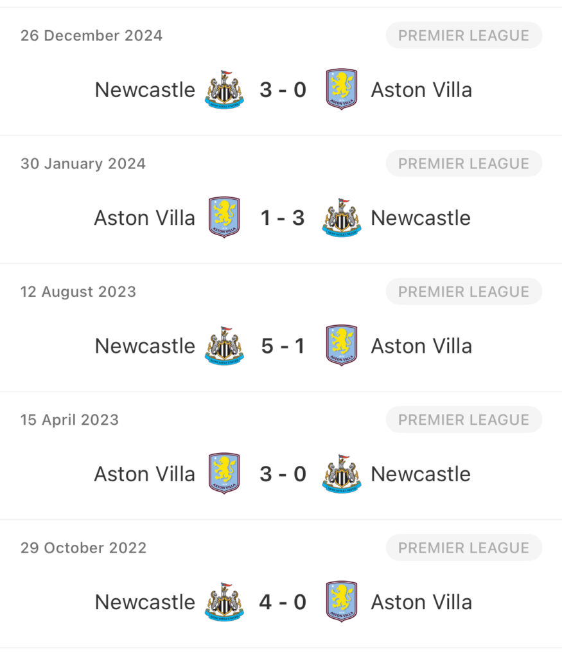Click Newcastle crest in 15 April 2023 match
The height and width of the screenshot is (658, 562).
[x=342, y=474]
